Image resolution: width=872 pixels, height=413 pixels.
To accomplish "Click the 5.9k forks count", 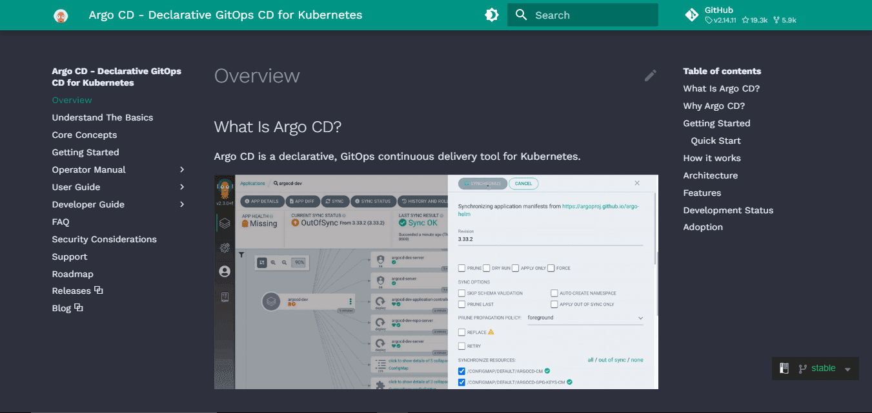I will (784, 20).
